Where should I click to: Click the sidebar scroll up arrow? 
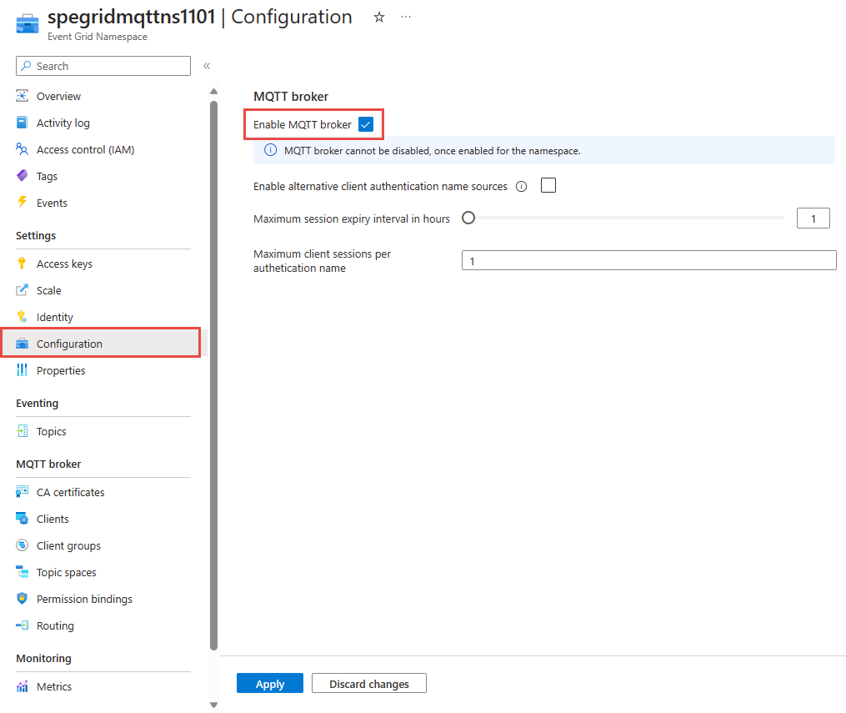(x=213, y=92)
